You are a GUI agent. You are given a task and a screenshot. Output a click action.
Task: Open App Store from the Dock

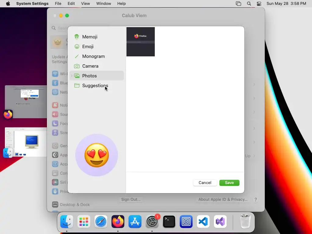[x=135, y=222]
